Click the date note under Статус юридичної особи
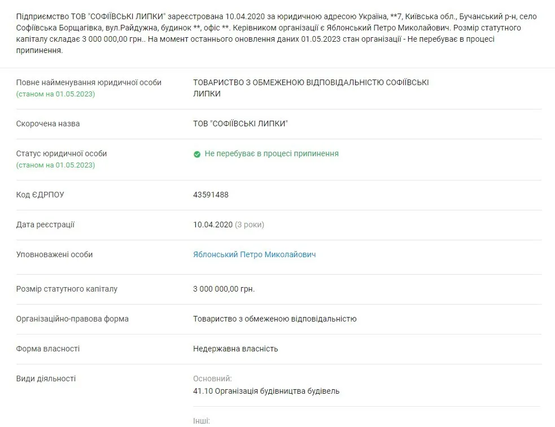 pos(55,165)
